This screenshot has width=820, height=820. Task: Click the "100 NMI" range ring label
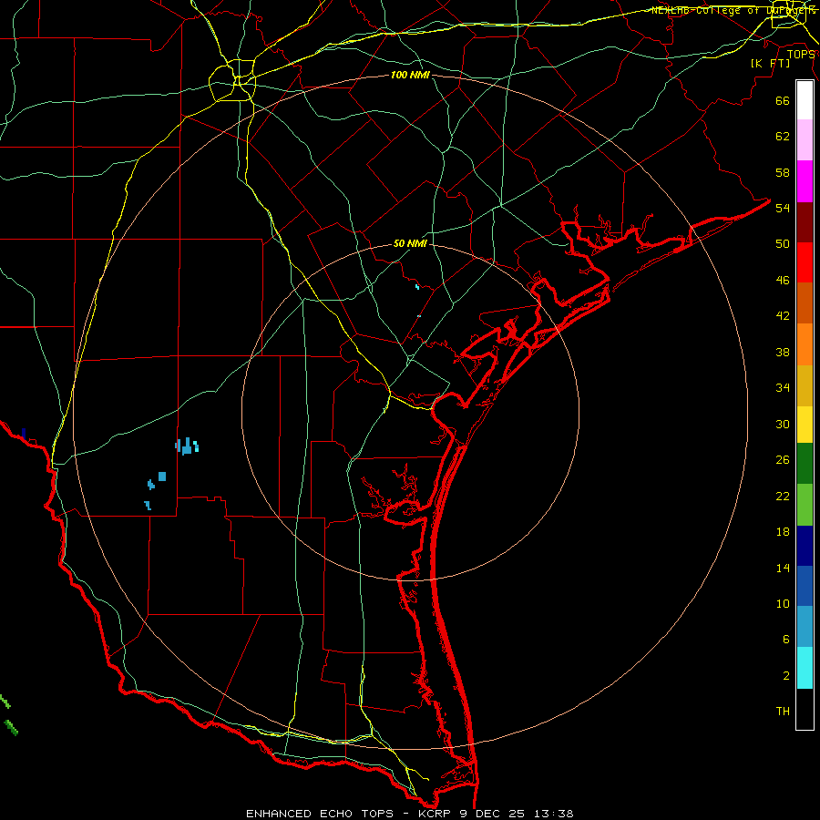point(410,75)
